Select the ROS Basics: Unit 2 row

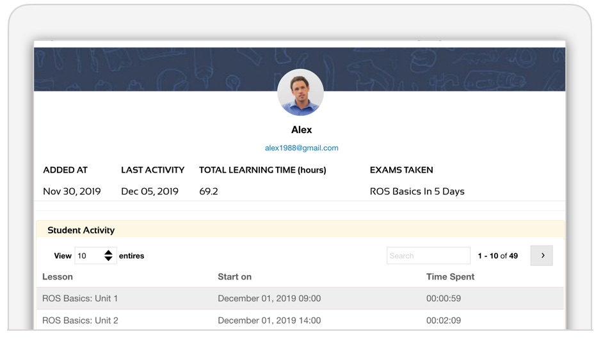point(300,320)
